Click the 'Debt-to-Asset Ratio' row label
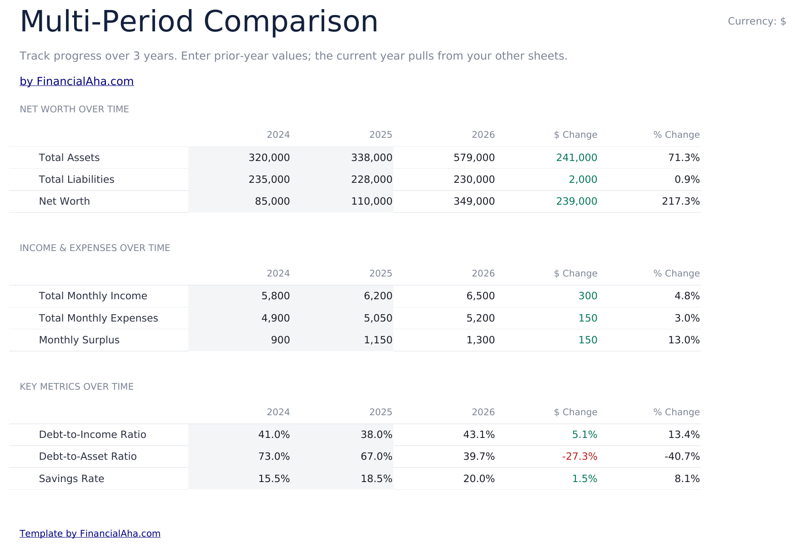Viewport: 795px width, 548px height. [x=88, y=457]
